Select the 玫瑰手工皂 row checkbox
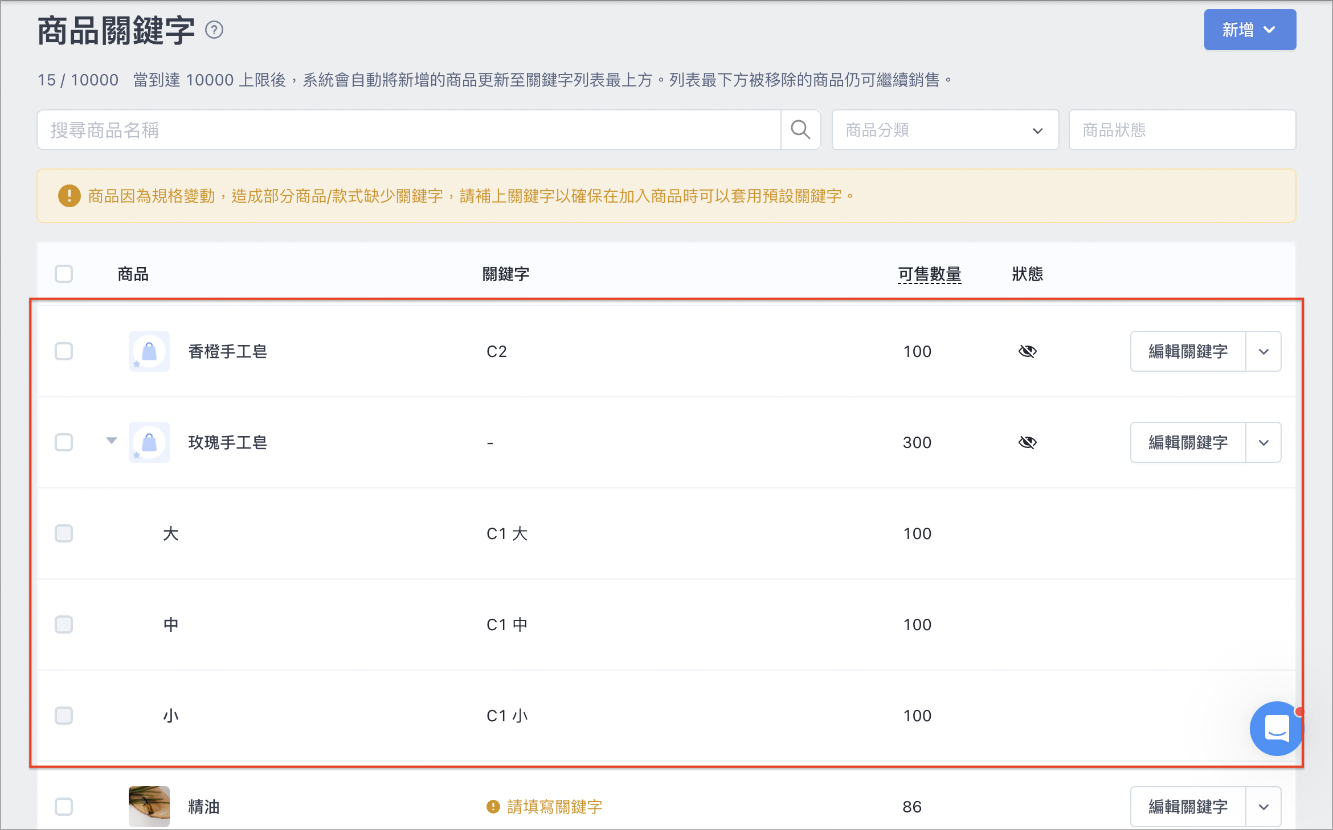The width and height of the screenshot is (1333, 830). click(x=64, y=442)
